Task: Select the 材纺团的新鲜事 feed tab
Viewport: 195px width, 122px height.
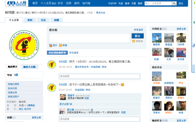Action: (x=57, y=53)
